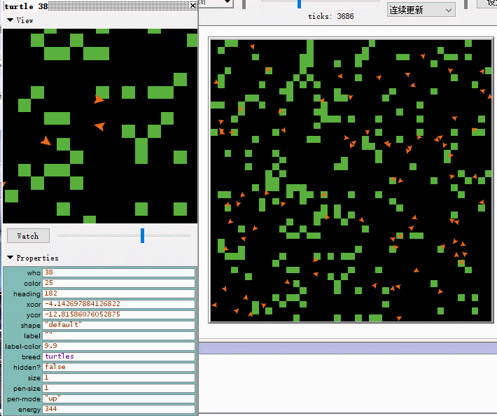Screen dimensions: 497x416
Task: Adjust the turtle monitor zoom slider
Action: (142, 235)
